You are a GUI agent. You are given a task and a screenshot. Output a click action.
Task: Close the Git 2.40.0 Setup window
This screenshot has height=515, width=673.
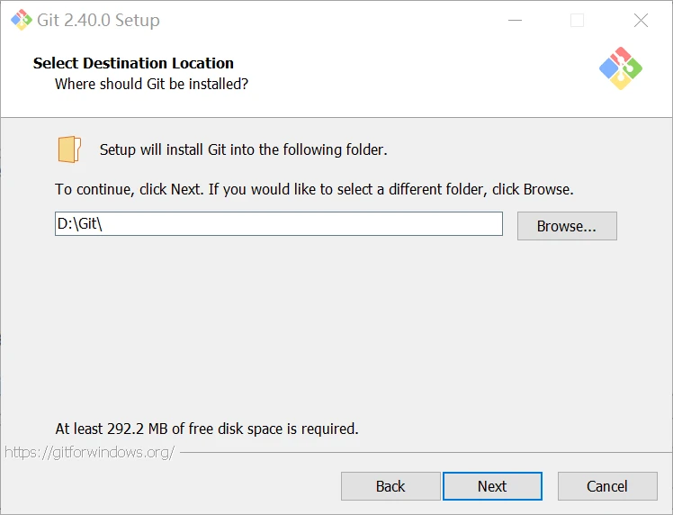point(641,20)
